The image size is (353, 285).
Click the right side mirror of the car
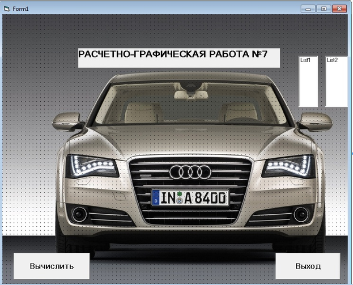pos(314,121)
